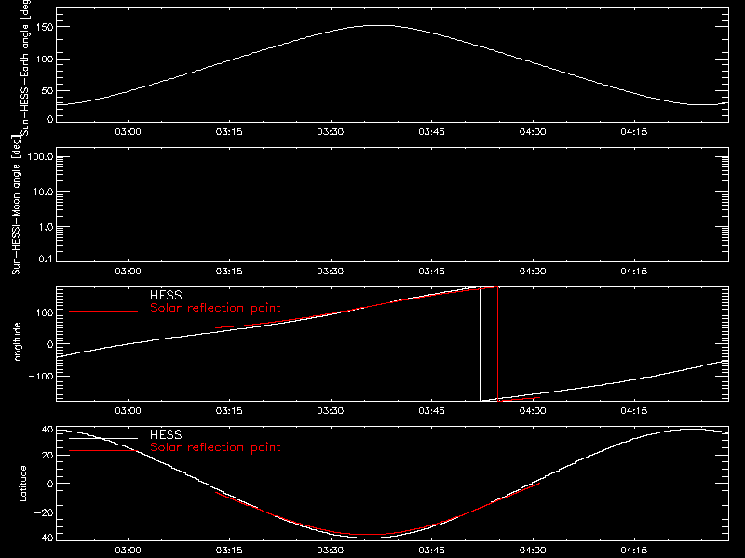Click 03:15 label under Earth angle plot
The image size is (745, 558).
click(229, 132)
